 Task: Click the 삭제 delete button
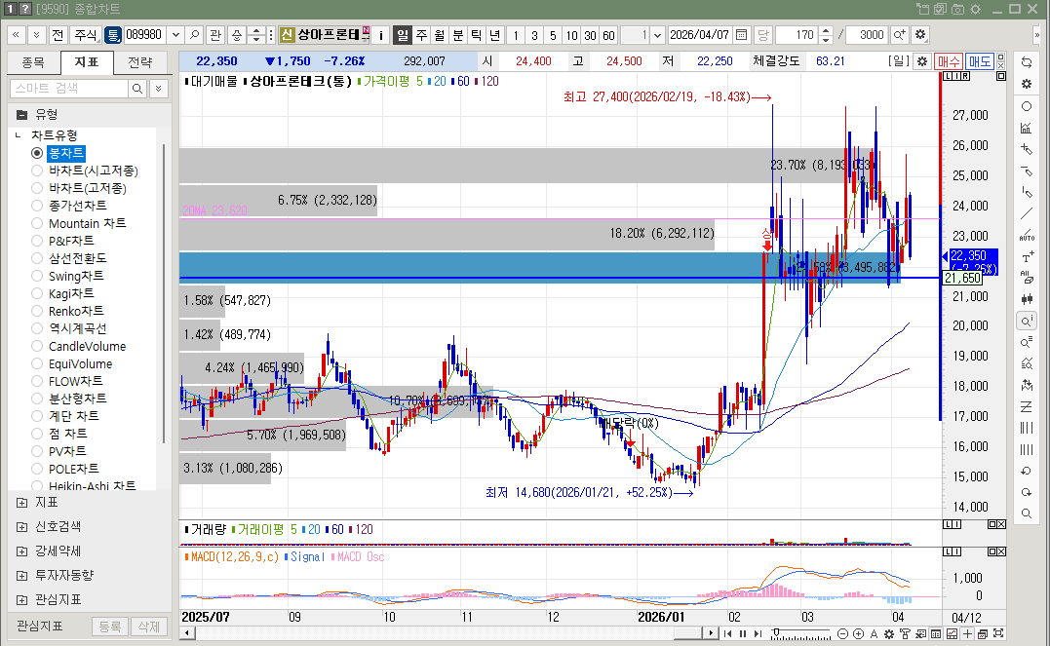coord(148,627)
